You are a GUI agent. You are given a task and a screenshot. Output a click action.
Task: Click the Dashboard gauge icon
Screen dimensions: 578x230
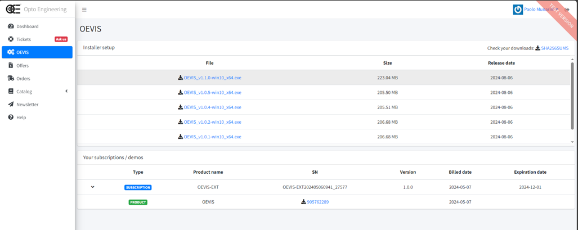[11, 26]
